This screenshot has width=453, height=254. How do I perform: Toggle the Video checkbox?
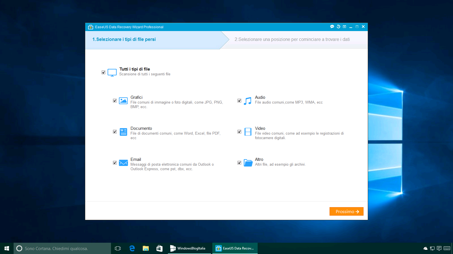click(x=240, y=132)
